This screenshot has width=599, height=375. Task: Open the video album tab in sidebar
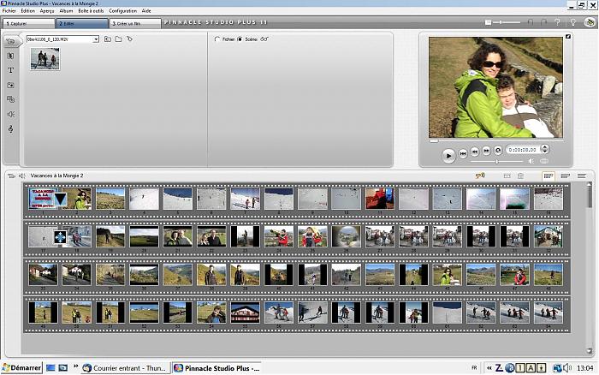(x=10, y=41)
